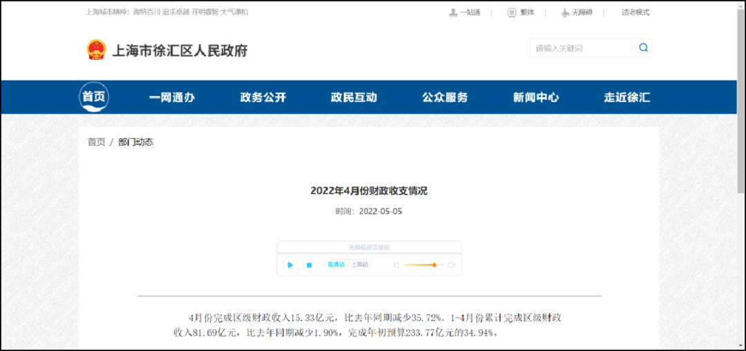The height and width of the screenshot is (351, 746).
Task: Go to 首页 in navigation bar
Action: (94, 97)
